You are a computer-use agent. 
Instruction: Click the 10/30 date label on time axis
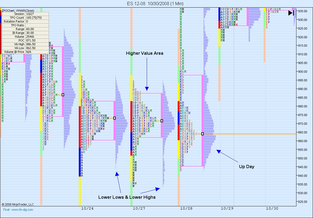click(272, 209)
